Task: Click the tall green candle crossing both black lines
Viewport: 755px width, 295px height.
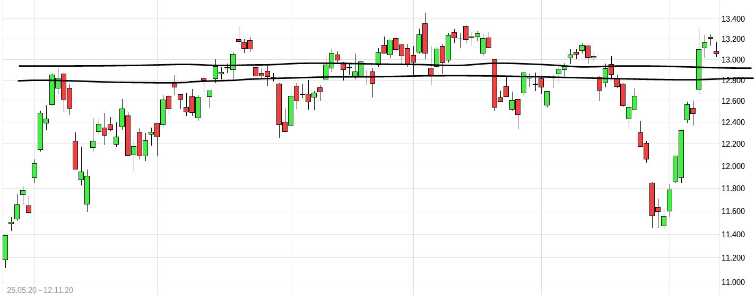Action: point(699,69)
